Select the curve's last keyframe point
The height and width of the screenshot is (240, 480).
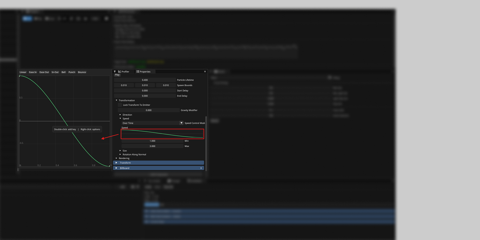(109, 166)
